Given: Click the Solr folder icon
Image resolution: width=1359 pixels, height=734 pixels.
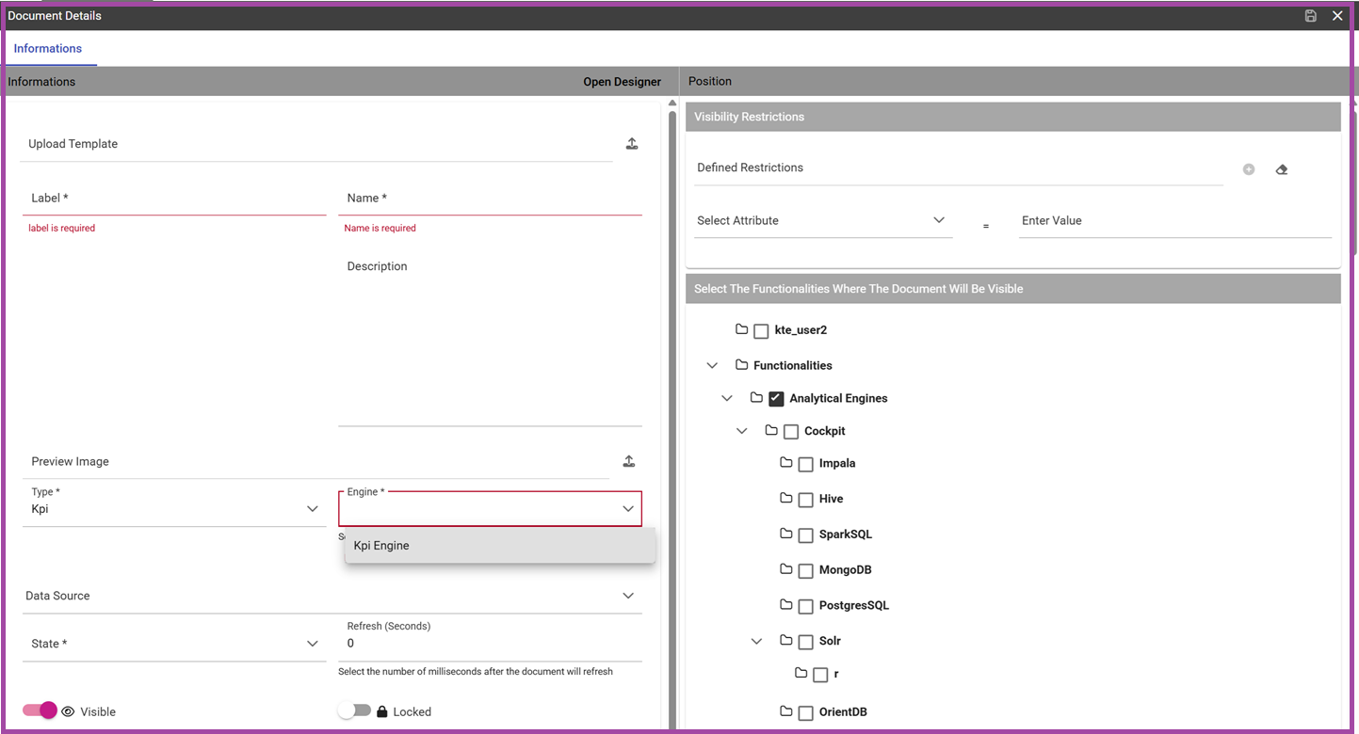Looking at the screenshot, I should click(786, 640).
